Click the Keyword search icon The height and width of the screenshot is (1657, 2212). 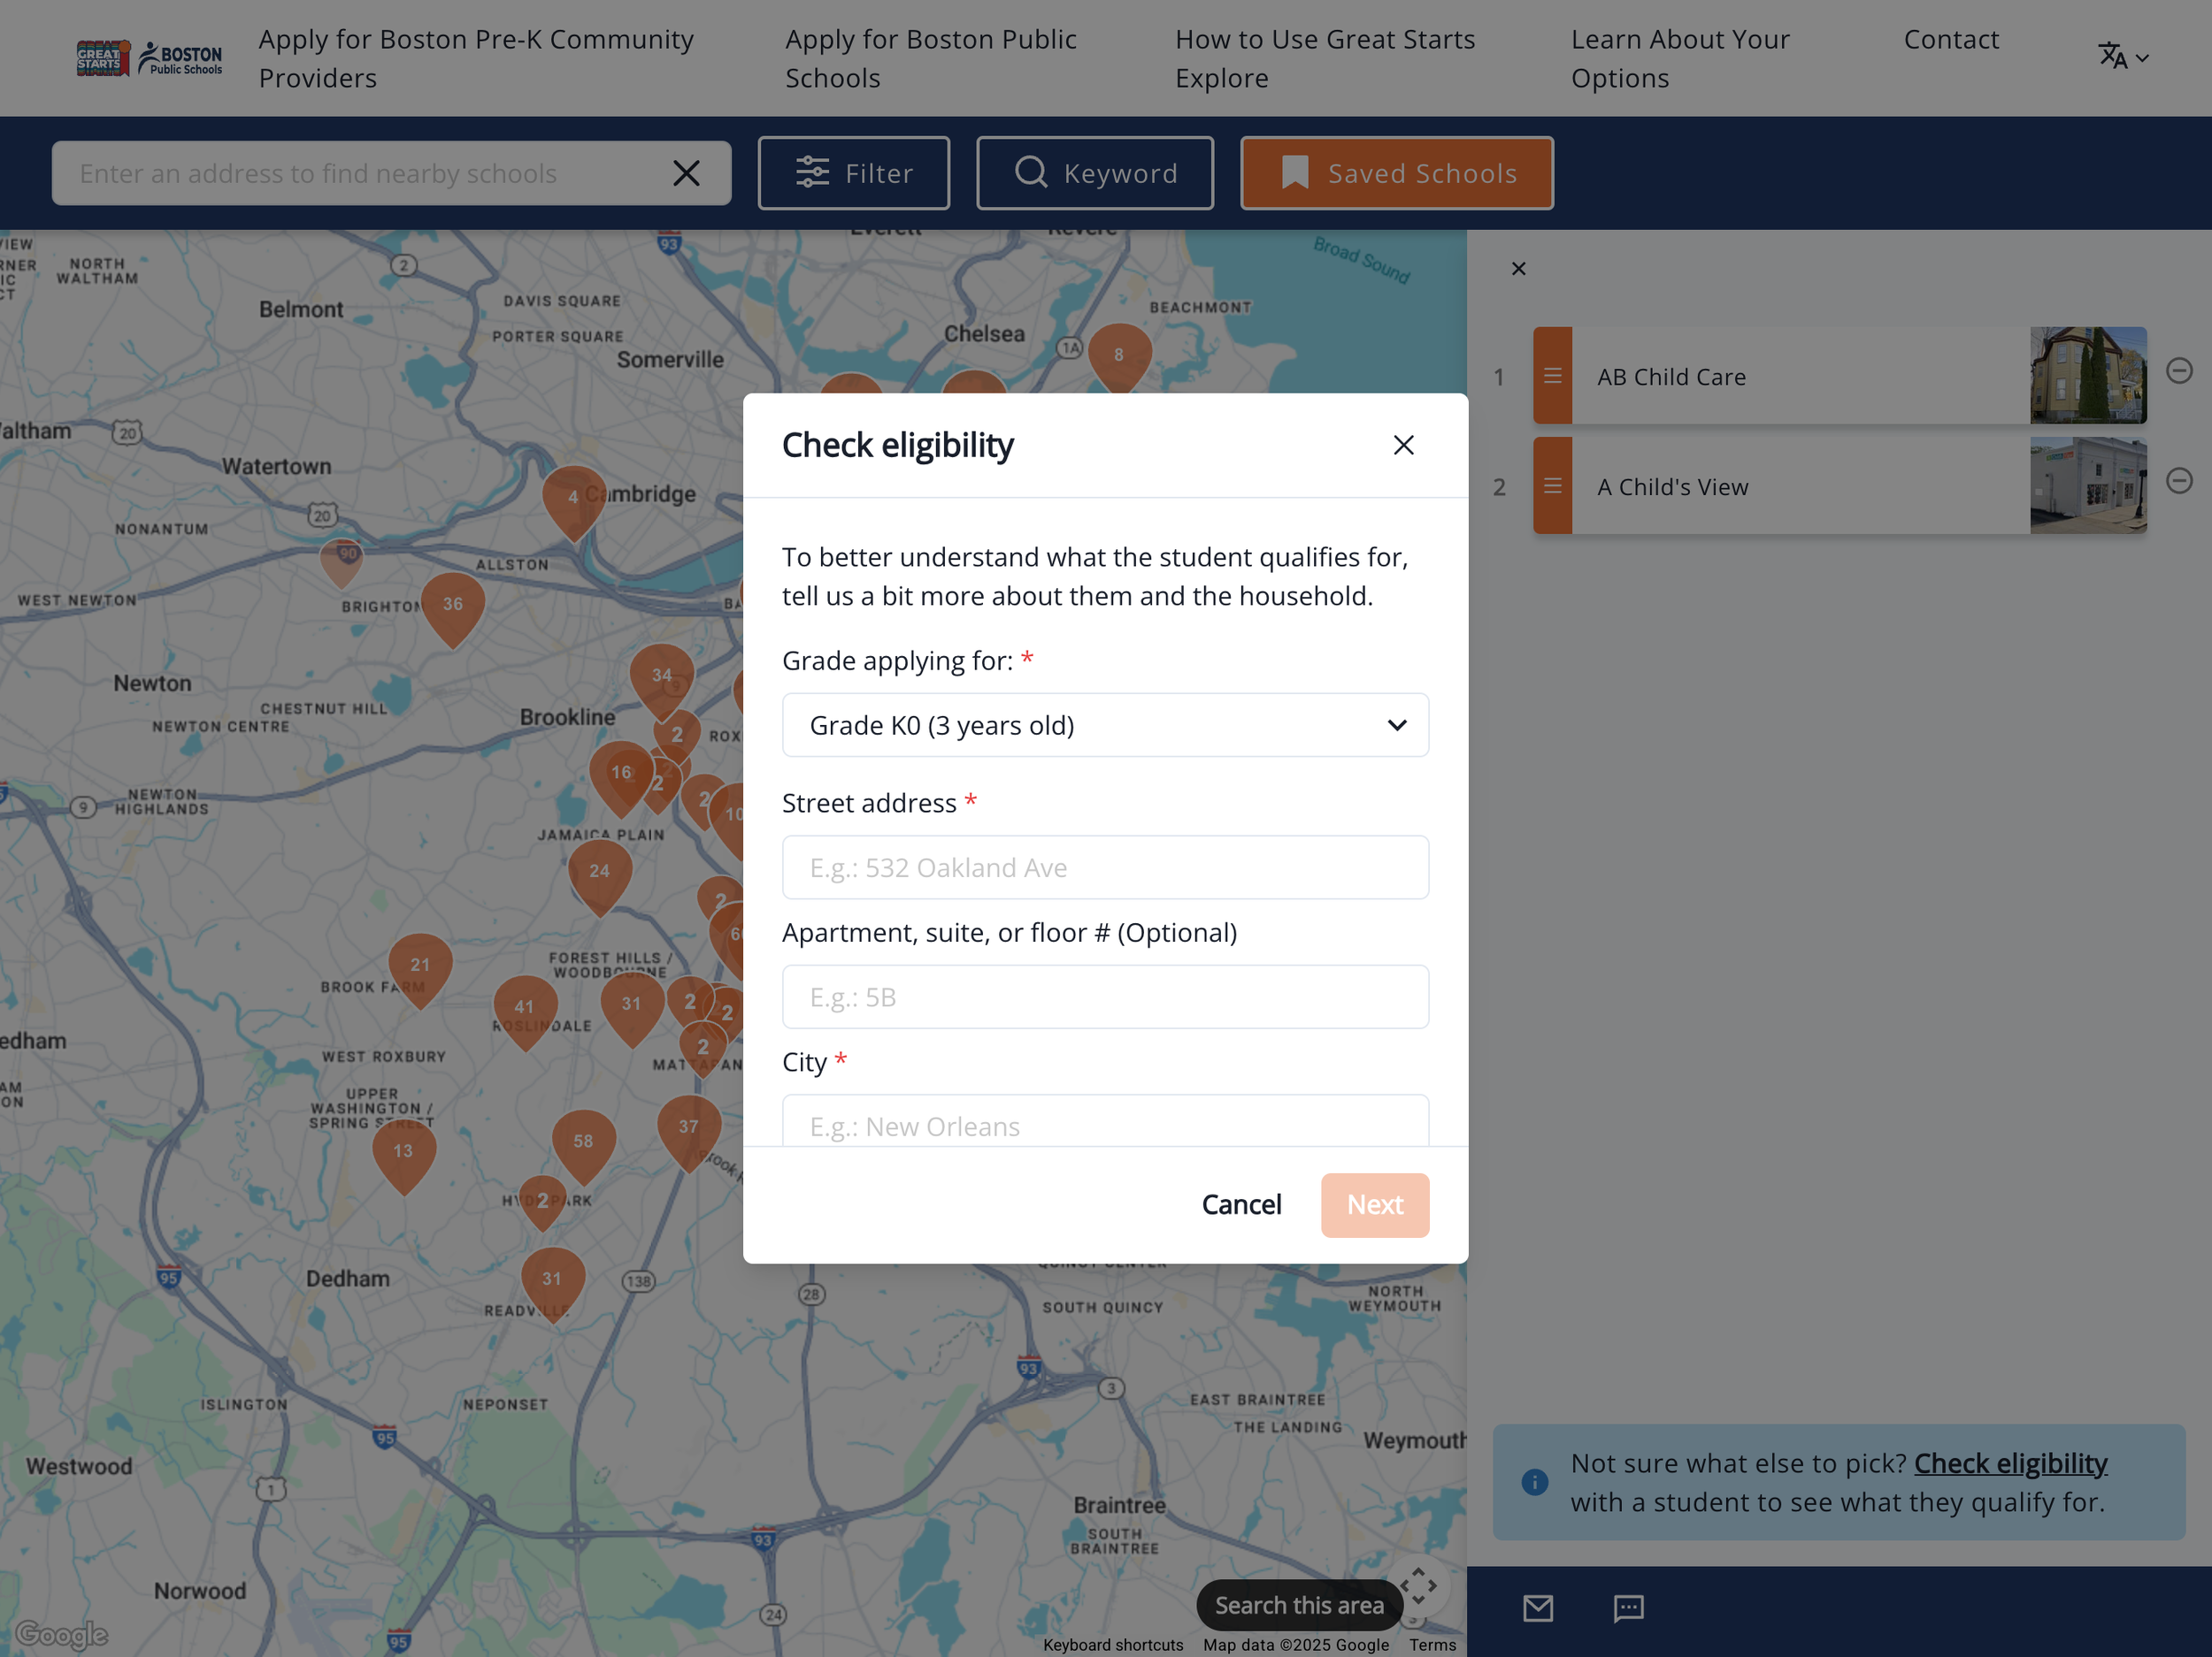click(1032, 172)
